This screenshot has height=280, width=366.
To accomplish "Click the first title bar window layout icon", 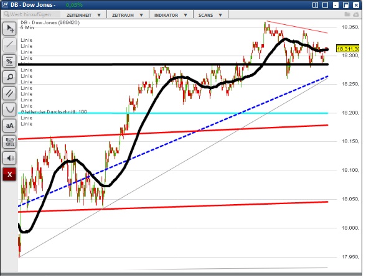I will 315,5.
